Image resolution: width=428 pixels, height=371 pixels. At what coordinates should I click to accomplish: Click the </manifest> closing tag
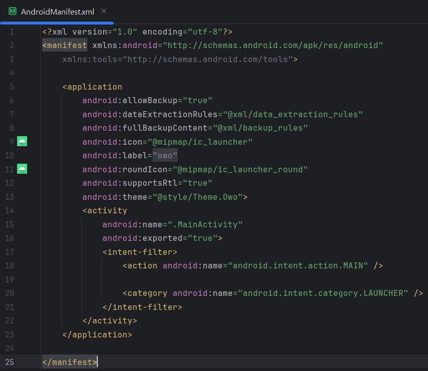(x=70, y=362)
